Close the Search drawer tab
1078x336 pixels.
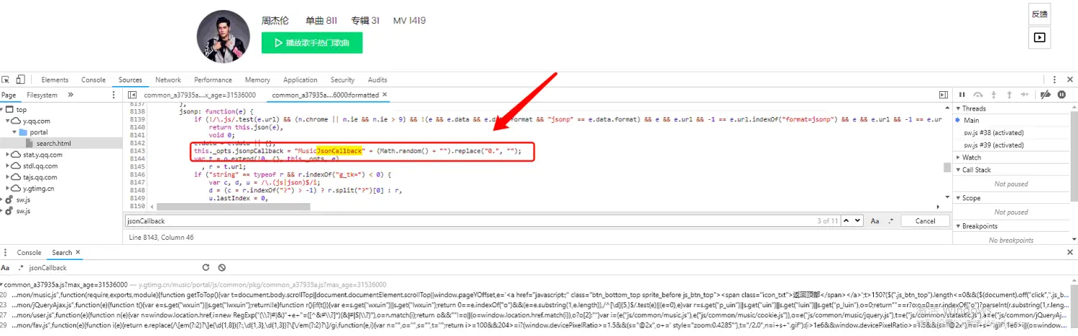[x=78, y=253]
